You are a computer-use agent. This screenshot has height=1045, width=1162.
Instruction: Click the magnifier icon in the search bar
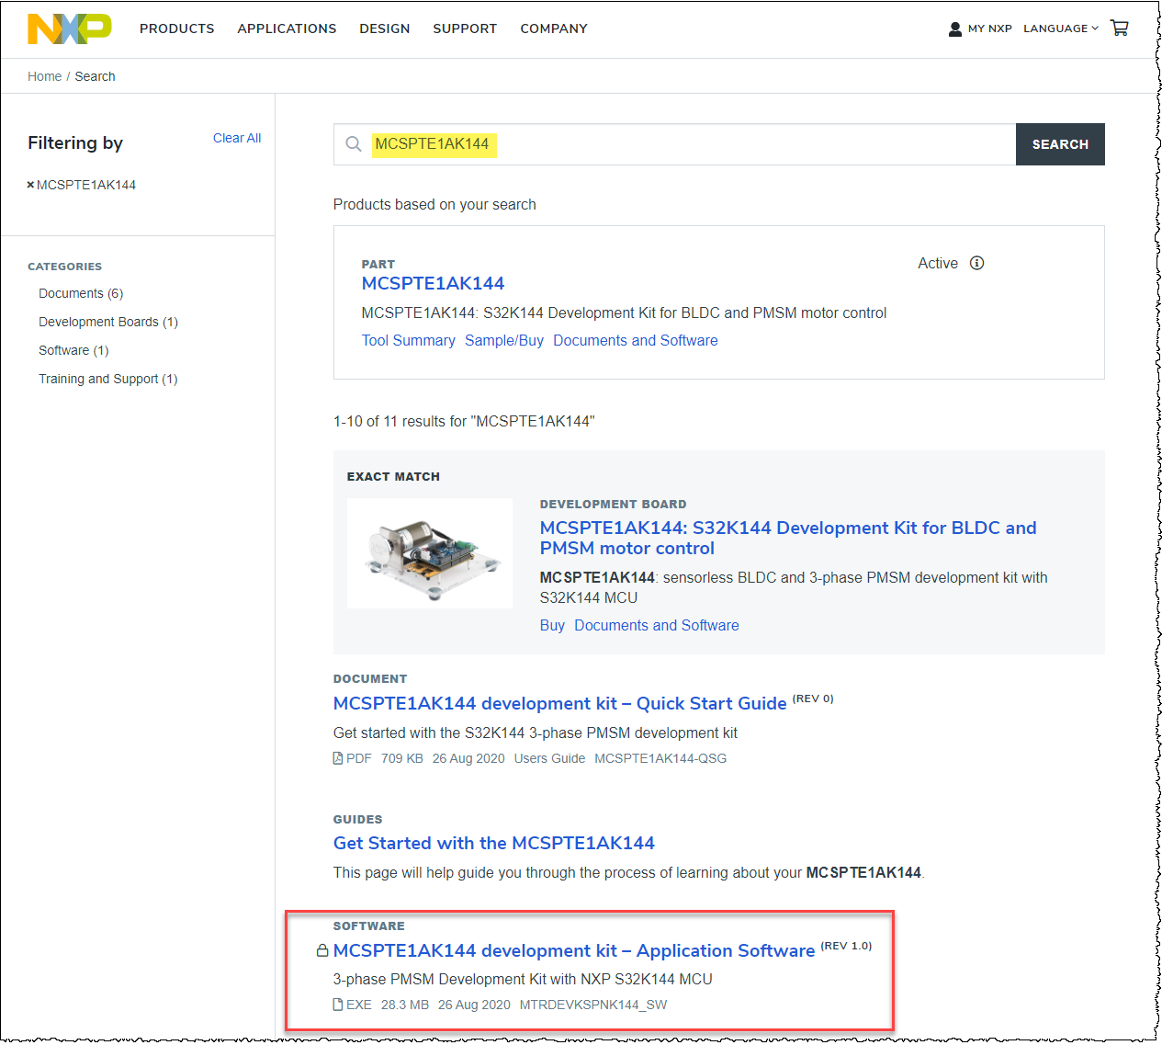pyautogui.click(x=354, y=144)
